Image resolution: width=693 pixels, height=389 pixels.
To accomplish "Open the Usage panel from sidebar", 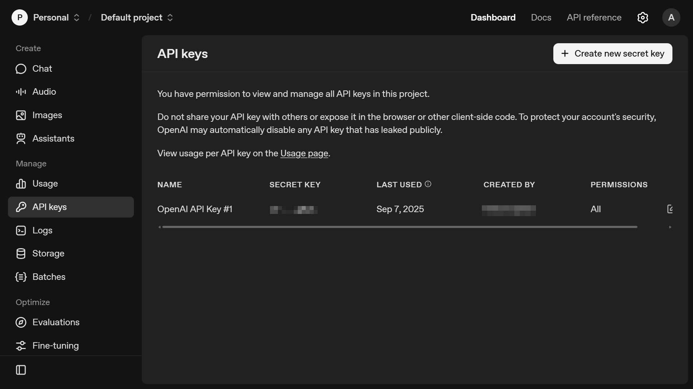I will click(x=45, y=183).
